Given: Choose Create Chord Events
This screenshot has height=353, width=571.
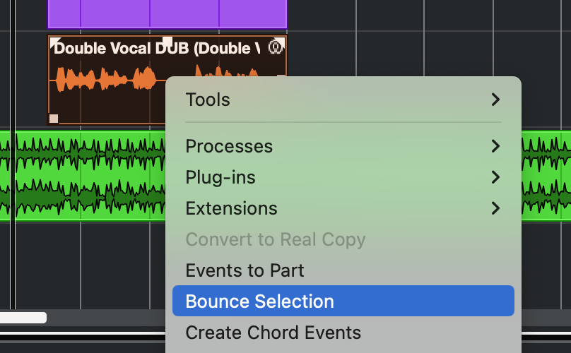Looking at the screenshot, I should point(273,333).
